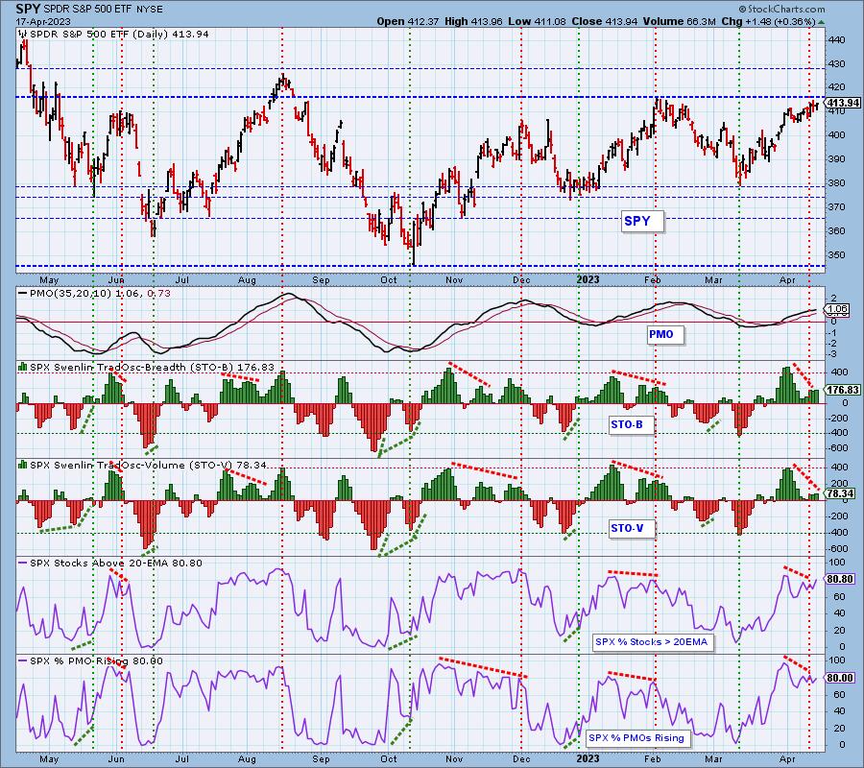Click the SPY ticker symbol in header

(x=28, y=9)
